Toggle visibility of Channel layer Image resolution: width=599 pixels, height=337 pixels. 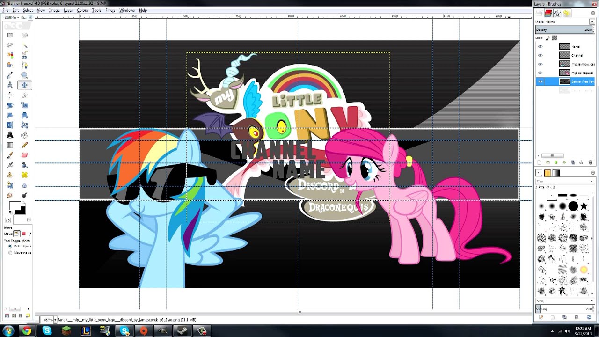tap(541, 55)
